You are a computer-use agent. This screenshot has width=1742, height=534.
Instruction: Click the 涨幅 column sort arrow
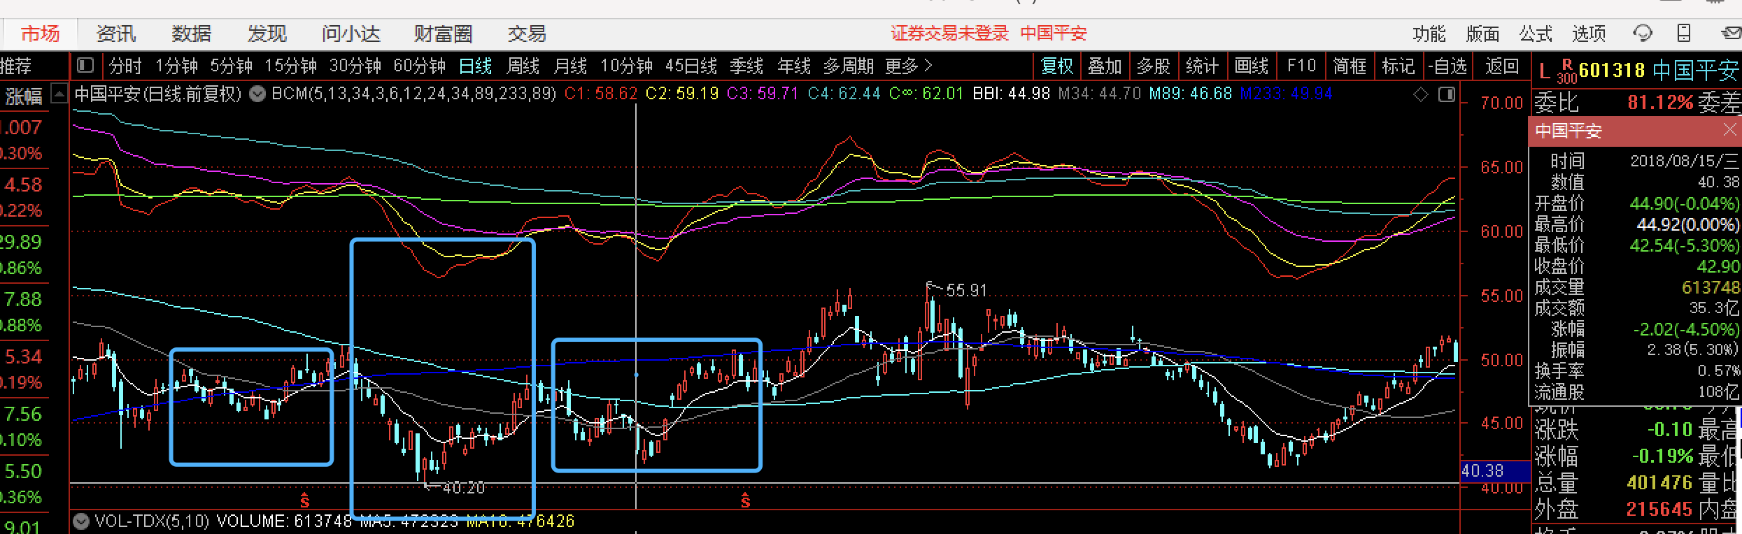pos(59,94)
